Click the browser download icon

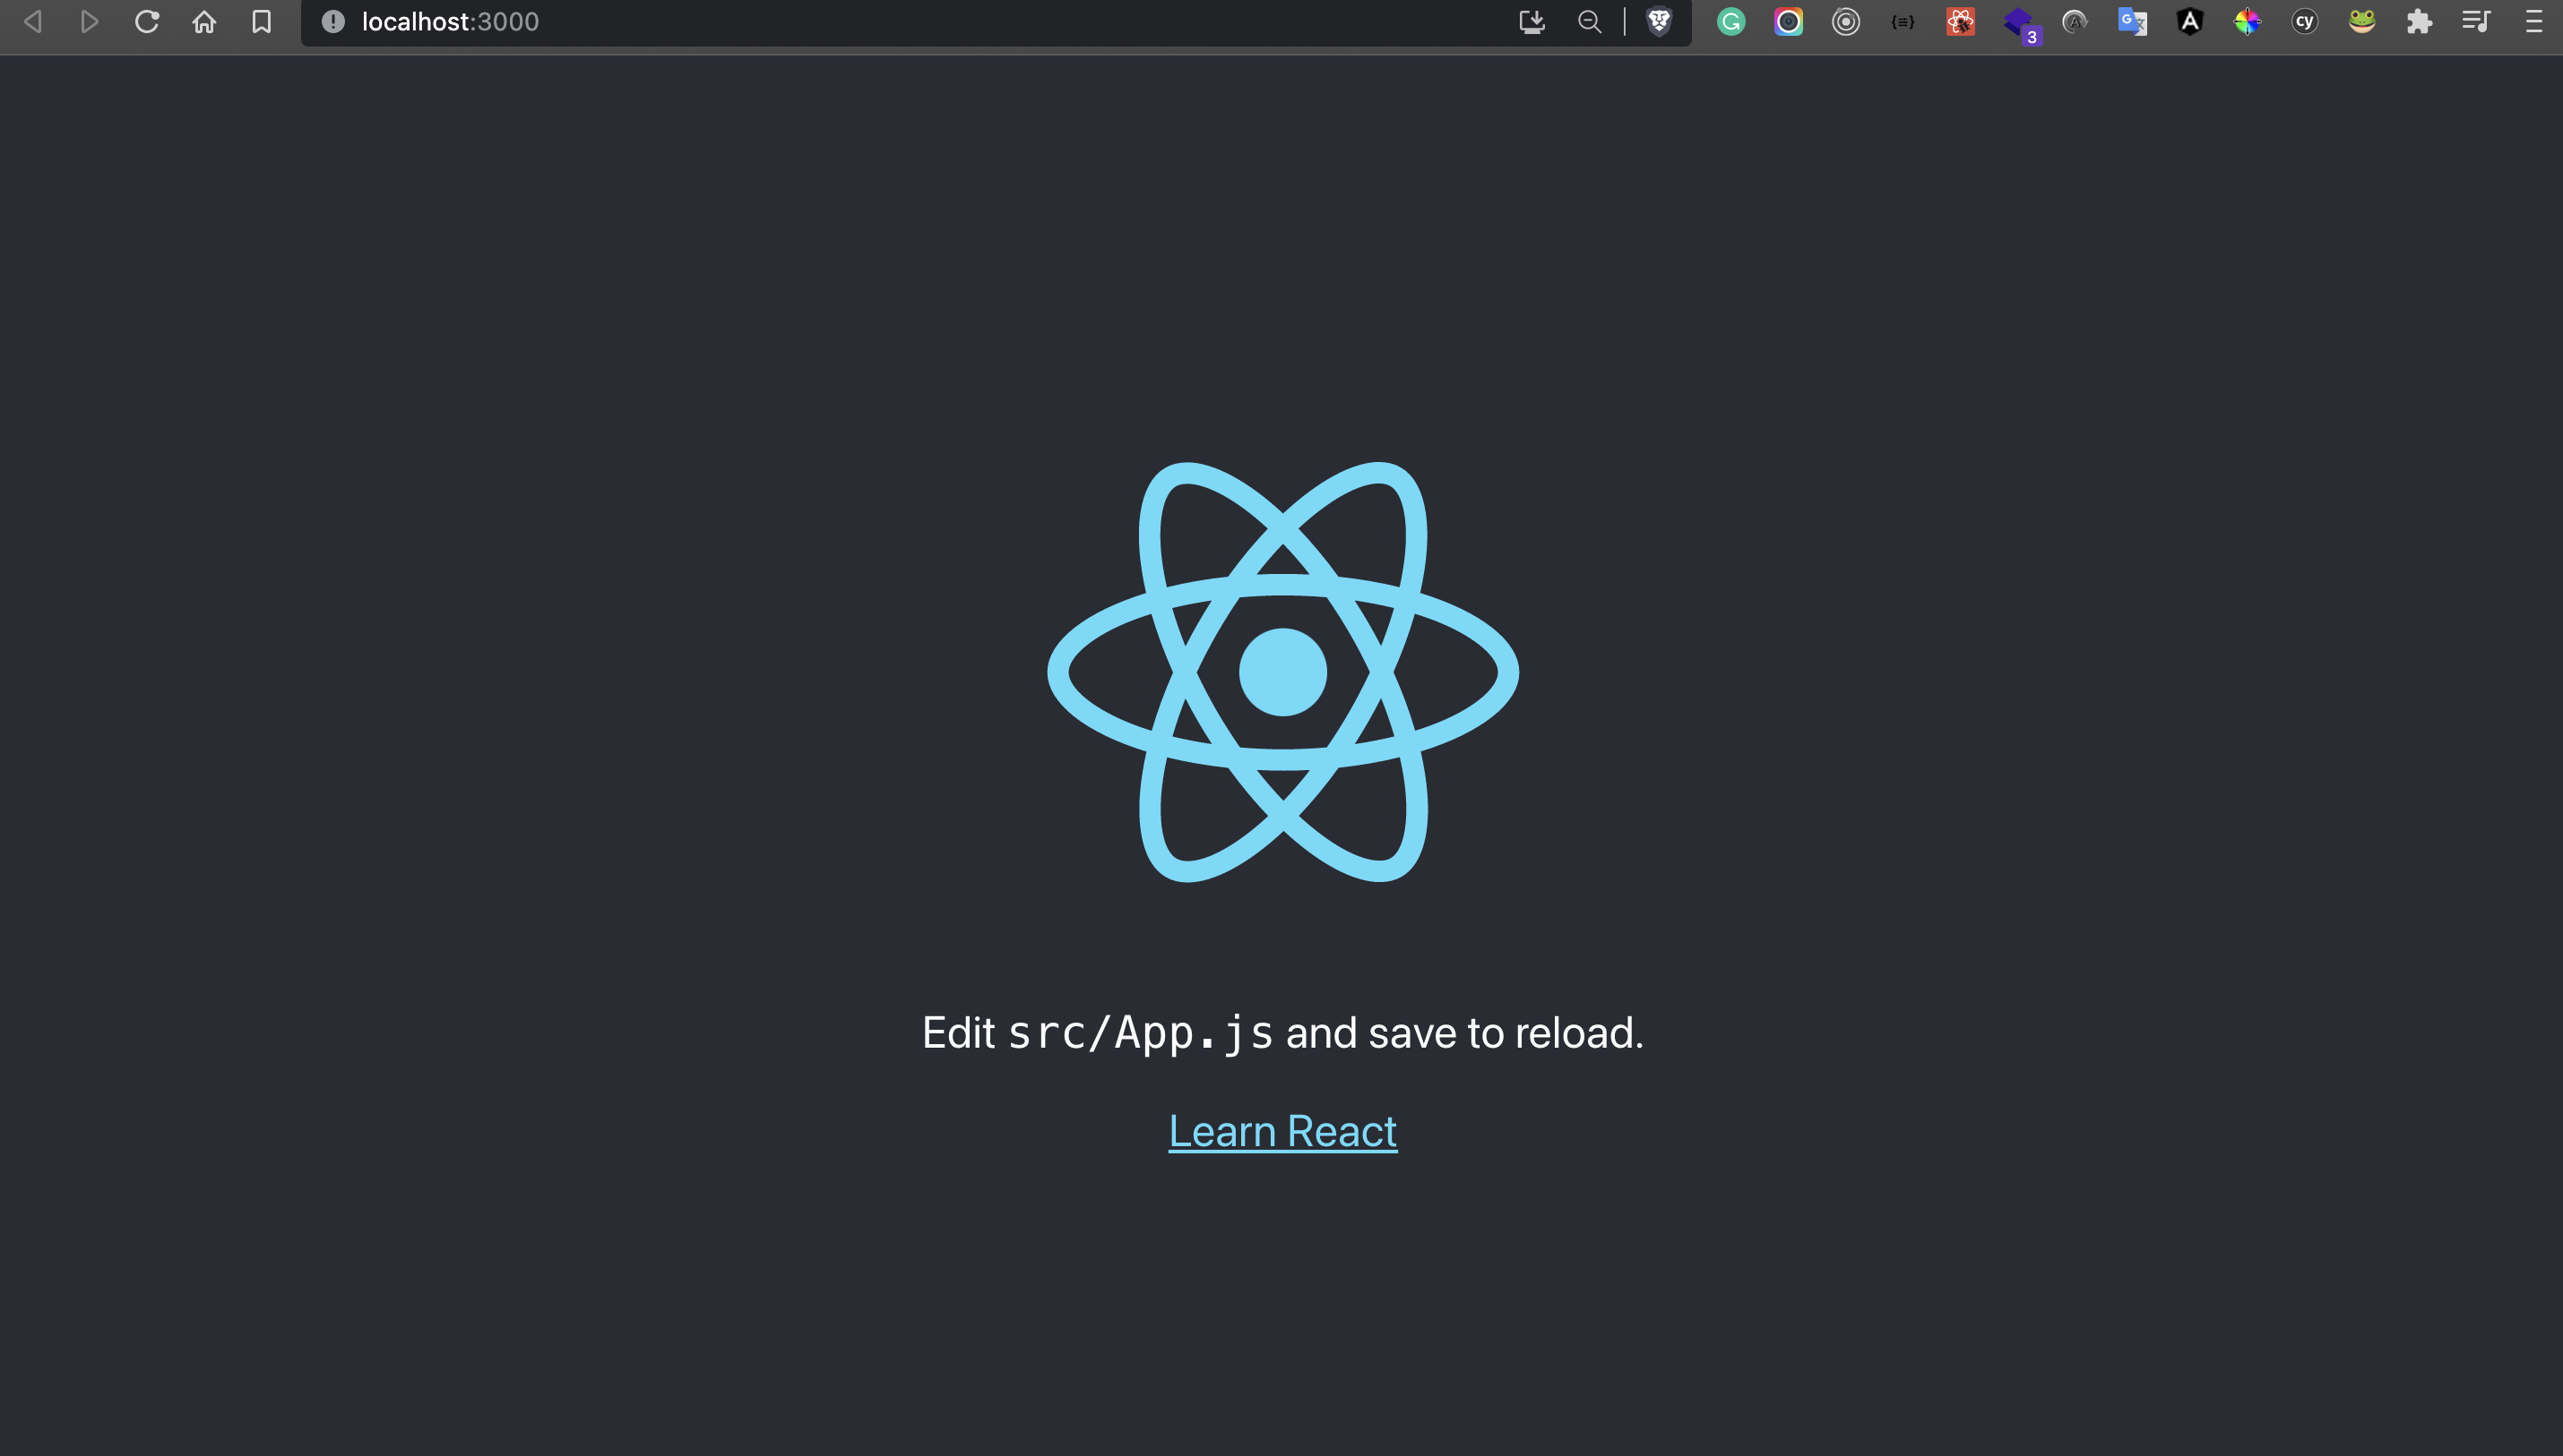[1532, 21]
